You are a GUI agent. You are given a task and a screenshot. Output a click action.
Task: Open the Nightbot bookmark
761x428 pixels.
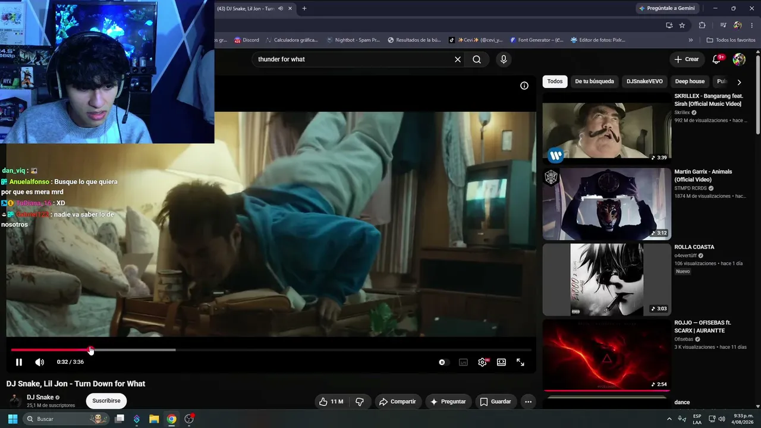pyautogui.click(x=353, y=40)
